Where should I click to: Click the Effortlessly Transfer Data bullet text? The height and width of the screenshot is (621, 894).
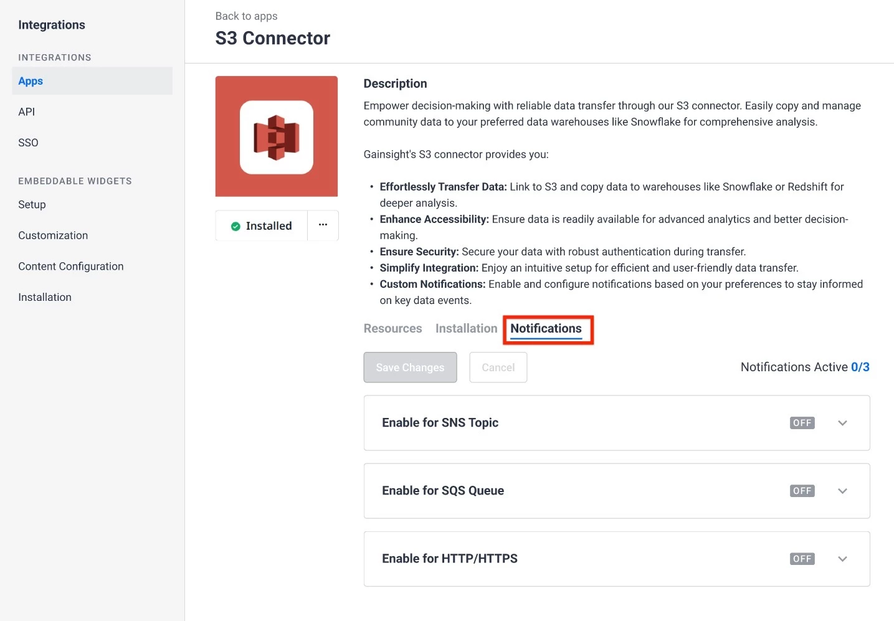coord(612,195)
